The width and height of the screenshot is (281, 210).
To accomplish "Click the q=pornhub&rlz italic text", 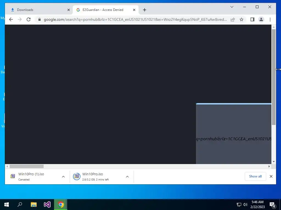I will point(234,139).
